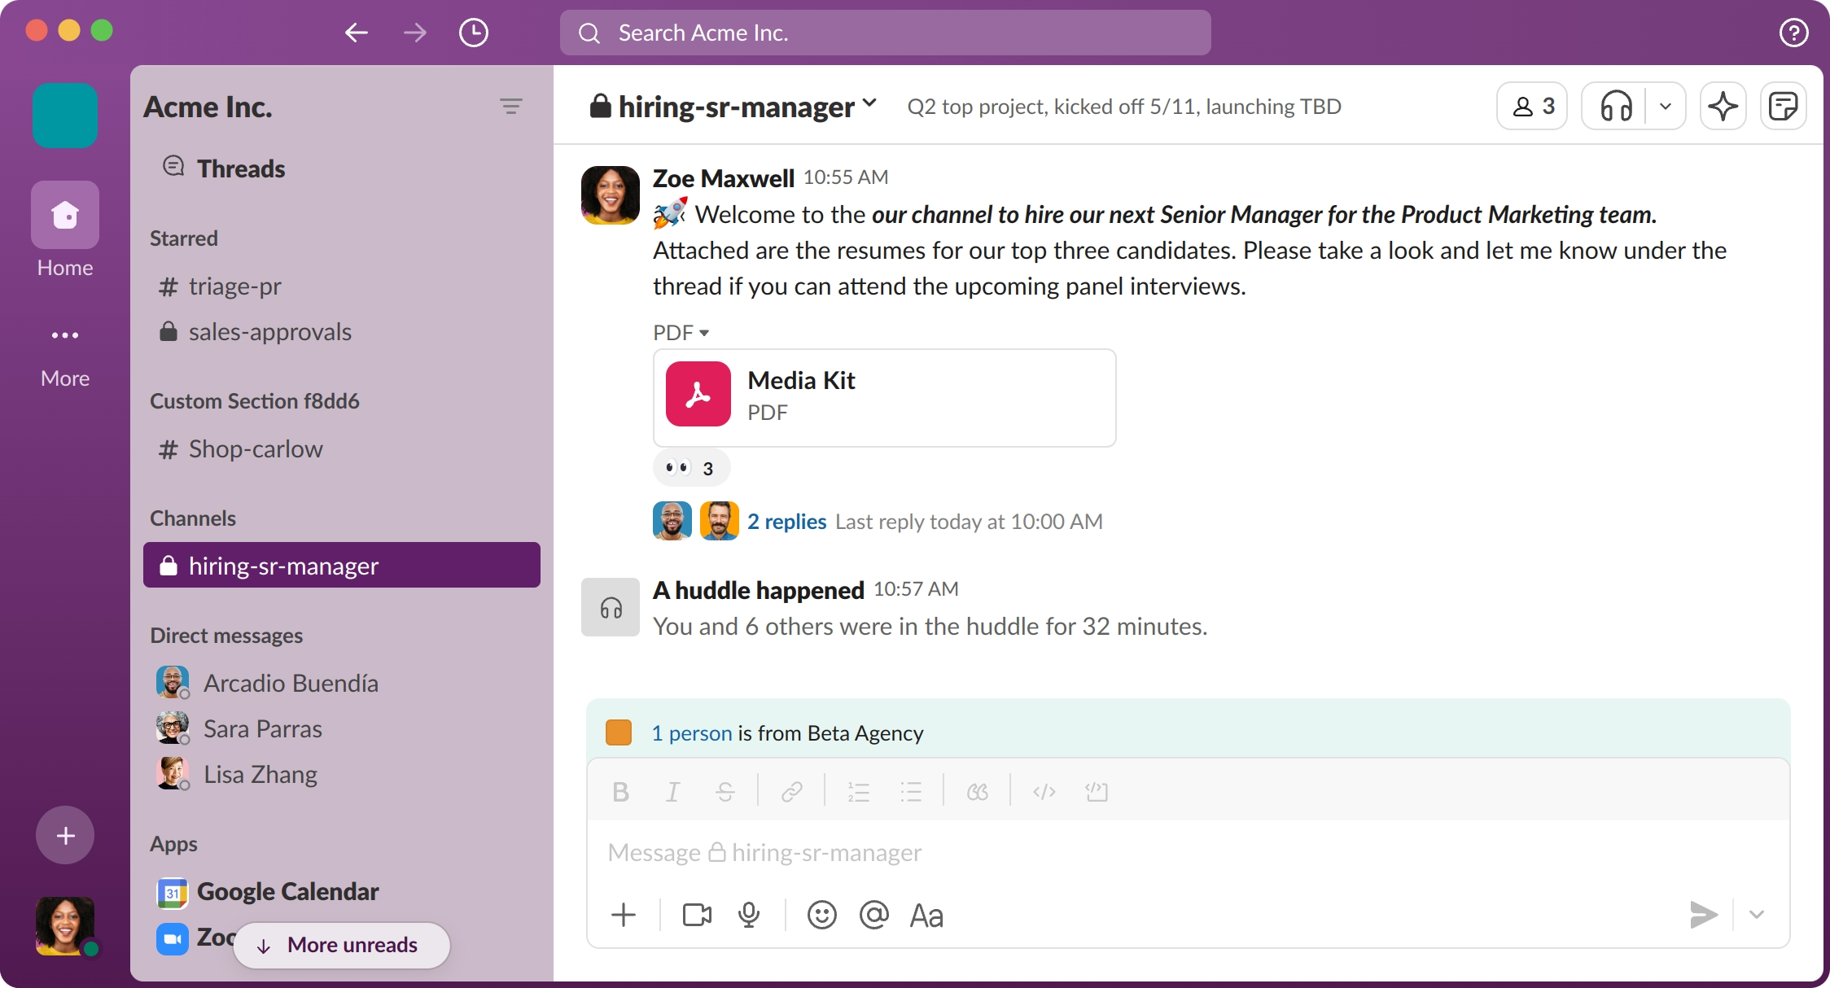Toggle blockquote formatting

pos(977,792)
